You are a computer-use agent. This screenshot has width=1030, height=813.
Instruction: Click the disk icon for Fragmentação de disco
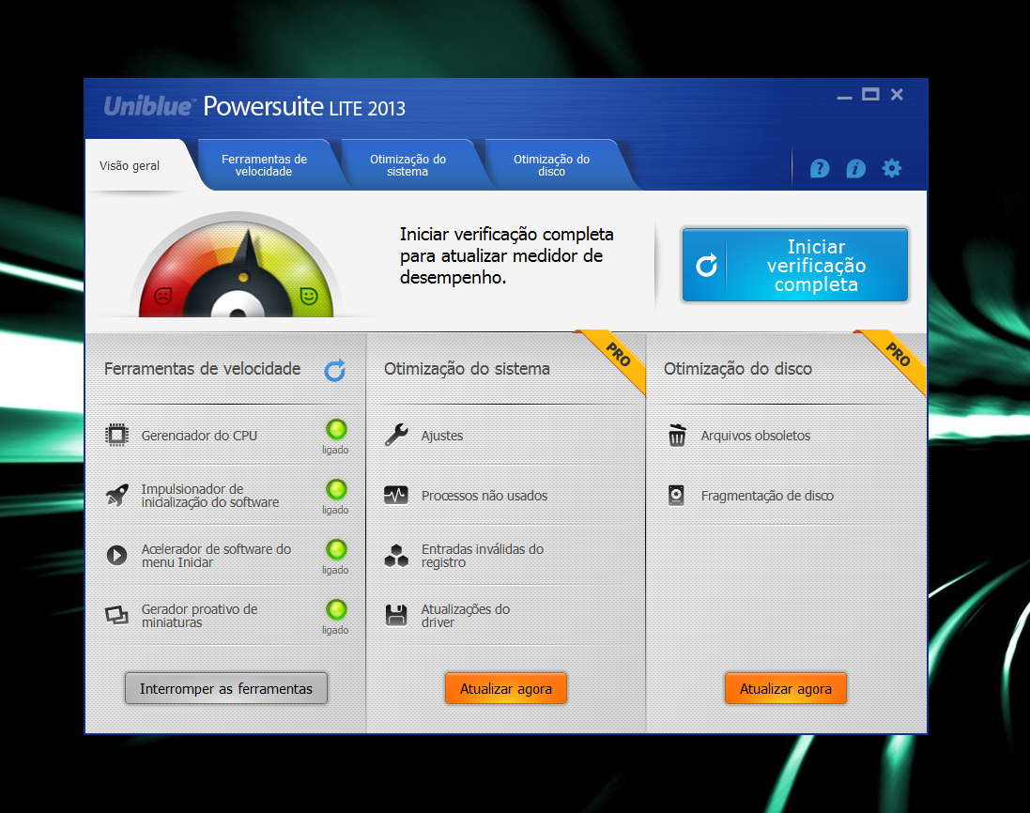(677, 495)
